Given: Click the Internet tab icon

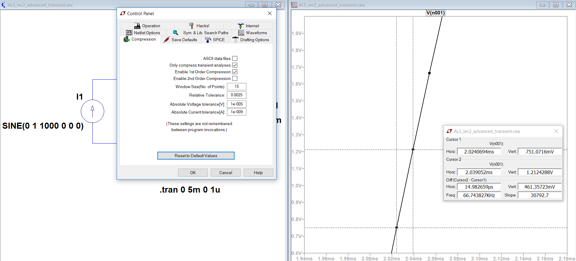Looking at the screenshot, I should click(241, 26).
